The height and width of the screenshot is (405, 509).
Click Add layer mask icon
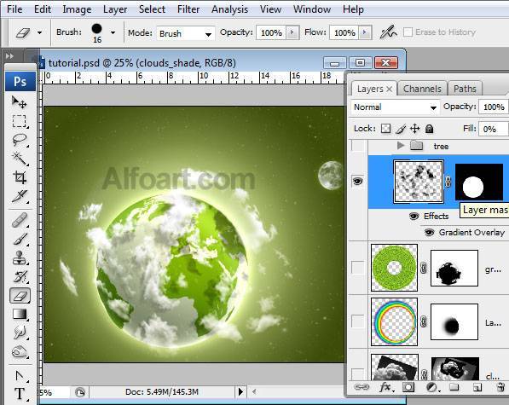click(408, 387)
